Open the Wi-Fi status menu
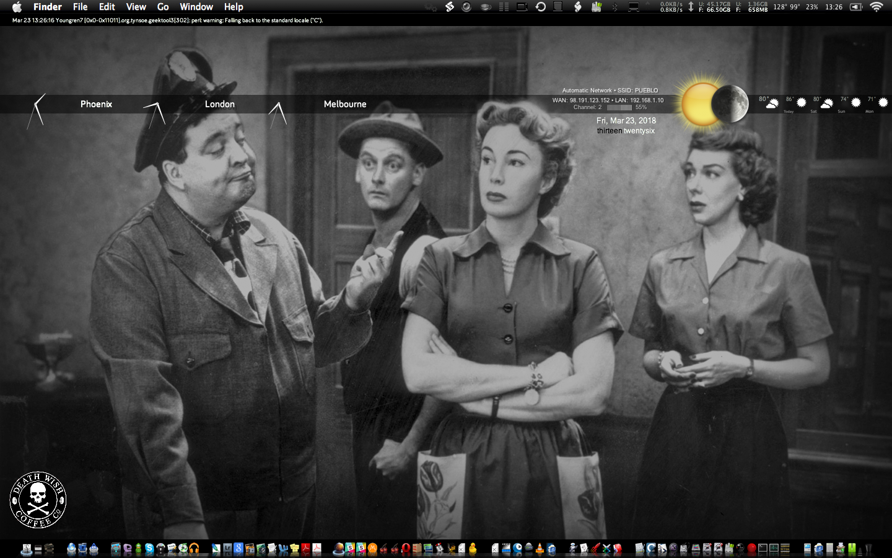Image resolution: width=892 pixels, height=558 pixels. pos(877,7)
